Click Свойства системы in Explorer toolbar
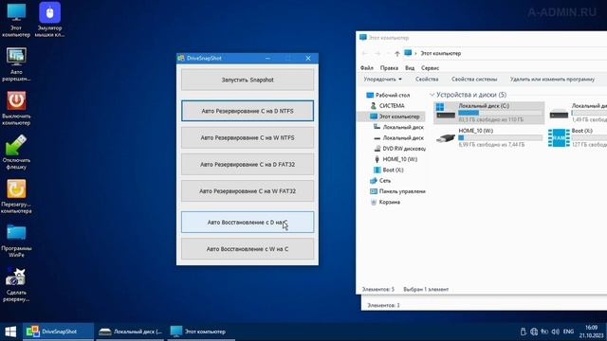 474,80
